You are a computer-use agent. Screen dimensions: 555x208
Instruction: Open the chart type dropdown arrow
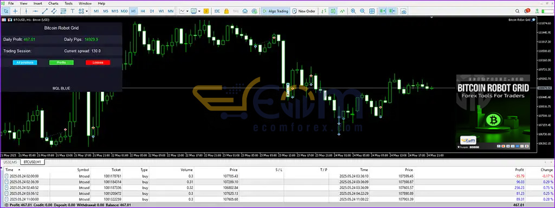tap(187, 11)
